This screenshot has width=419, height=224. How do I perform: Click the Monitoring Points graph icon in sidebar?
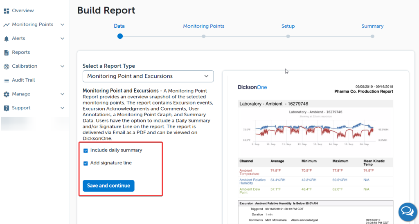pos(7,24)
